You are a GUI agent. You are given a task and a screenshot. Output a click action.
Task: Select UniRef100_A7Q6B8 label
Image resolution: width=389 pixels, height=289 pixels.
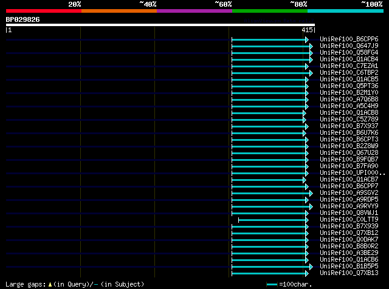click(x=349, y=100)
